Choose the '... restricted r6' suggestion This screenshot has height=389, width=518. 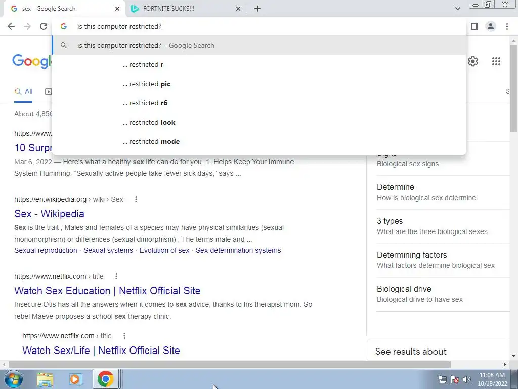(x=259, y=103)
